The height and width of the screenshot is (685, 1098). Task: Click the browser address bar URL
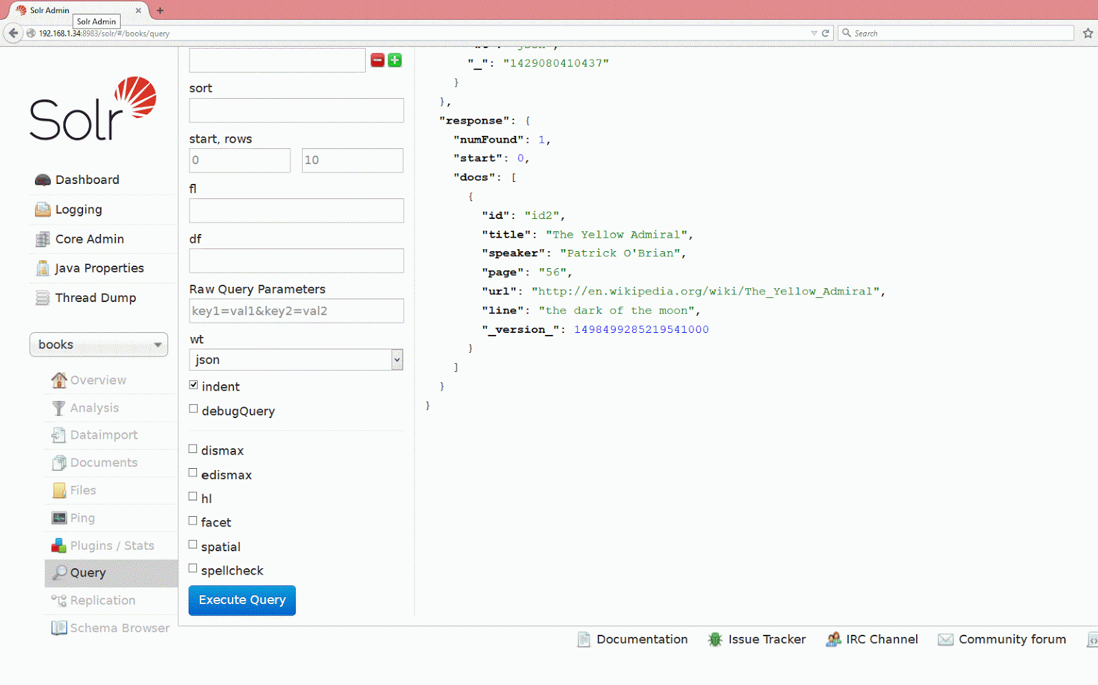pyautogui.click(x=104, y=34)
